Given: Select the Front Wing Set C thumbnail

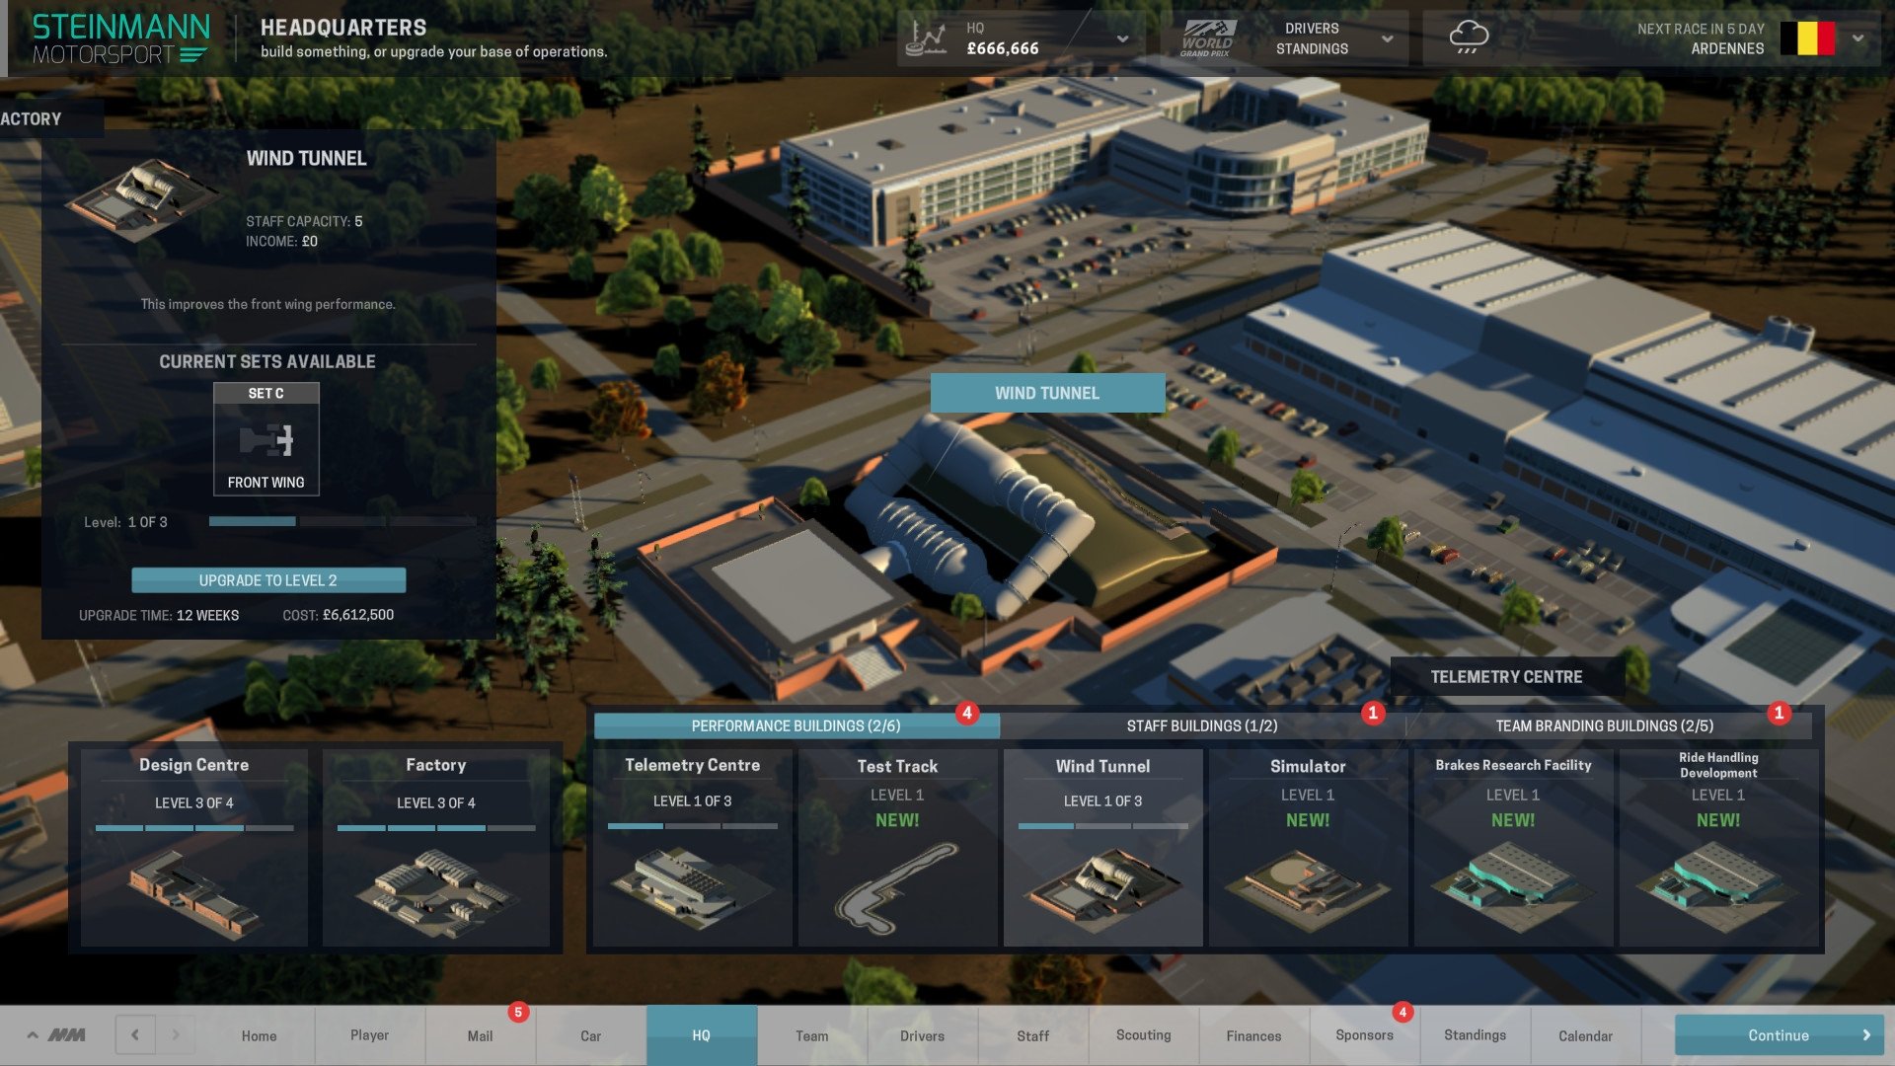Looking at the screenshot, I should (x=265, y=437).
